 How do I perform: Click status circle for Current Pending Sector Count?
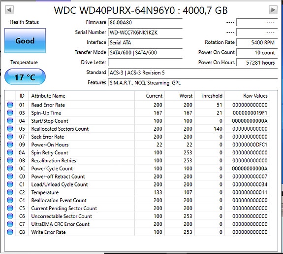(x=10, y=208)
